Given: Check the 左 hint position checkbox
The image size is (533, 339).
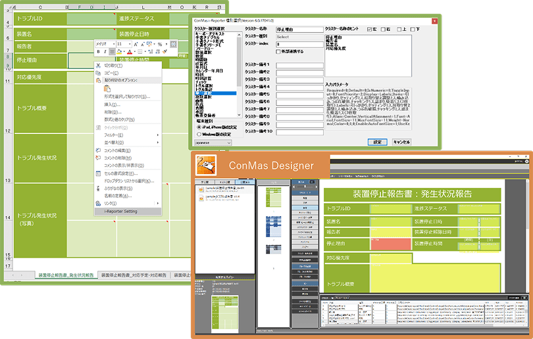Looking at the screenshot, I should (x=370, y=30).
